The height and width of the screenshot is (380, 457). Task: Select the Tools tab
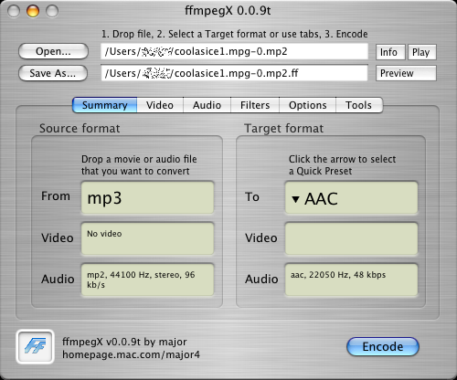[359, 105]
